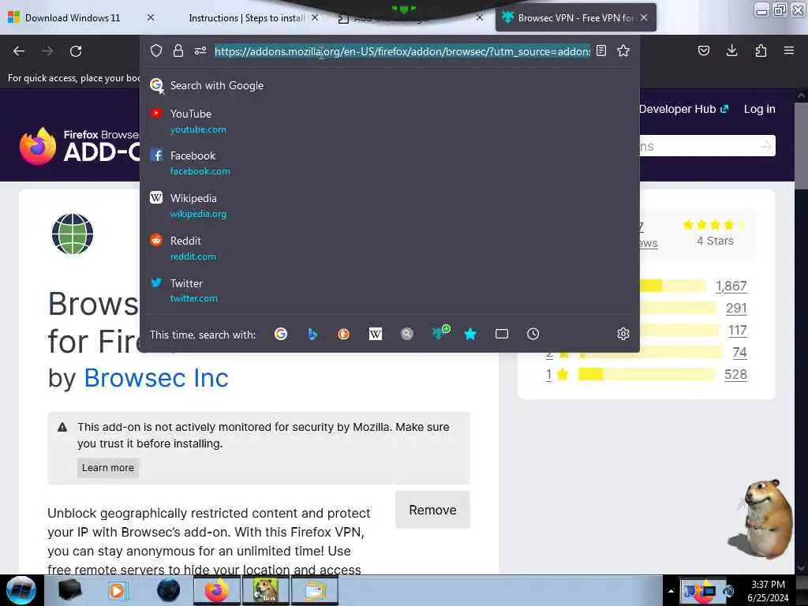Choose the Twitter suggestion

pos(390,290)
